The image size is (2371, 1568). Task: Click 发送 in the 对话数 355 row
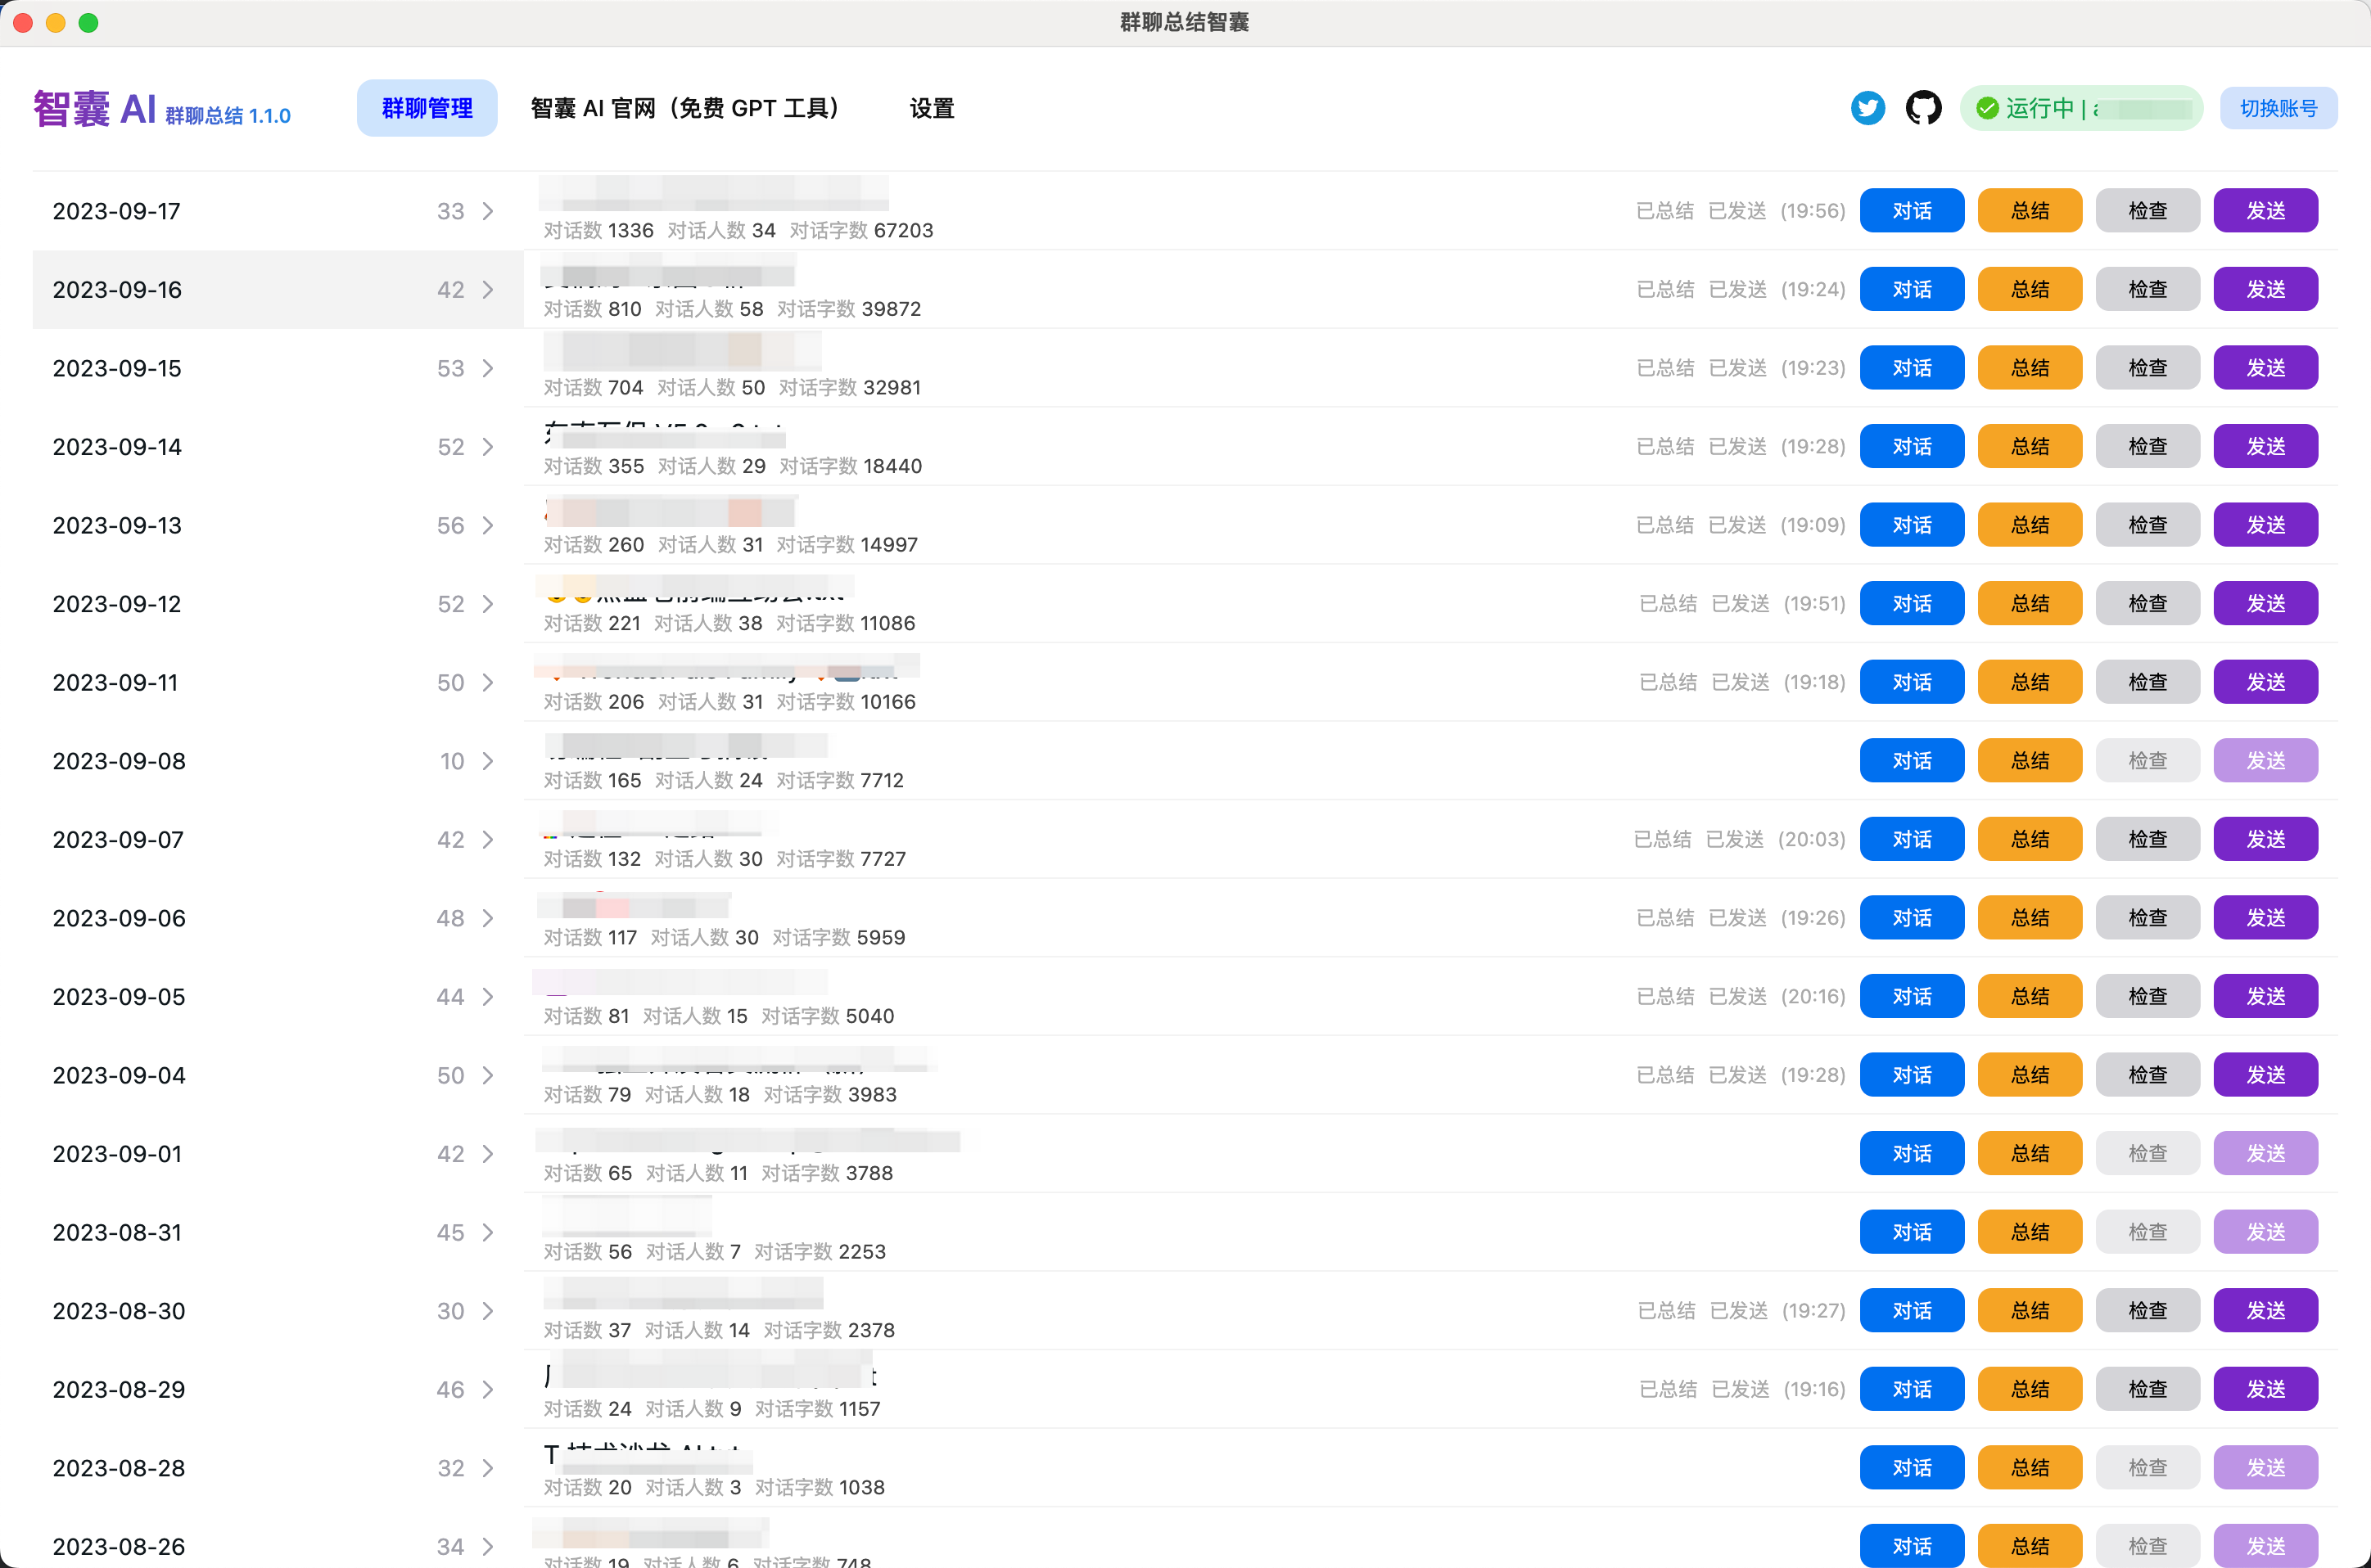[x=2265, y=447]
